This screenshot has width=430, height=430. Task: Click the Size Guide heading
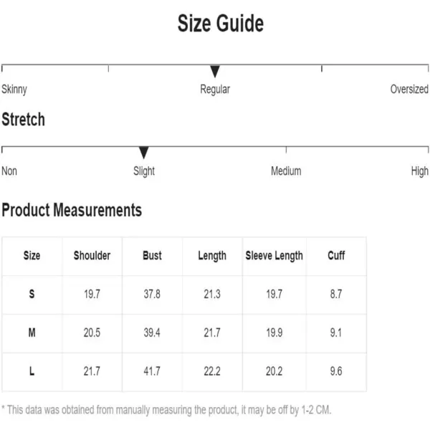(221, 24)
